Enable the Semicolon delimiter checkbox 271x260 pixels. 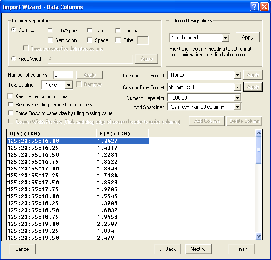pos(50,40)
